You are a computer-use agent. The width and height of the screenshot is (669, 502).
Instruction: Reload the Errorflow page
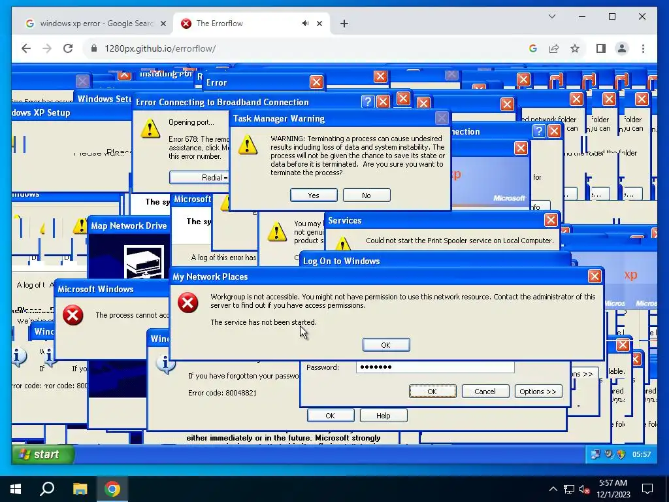click(x=68, y=48)
